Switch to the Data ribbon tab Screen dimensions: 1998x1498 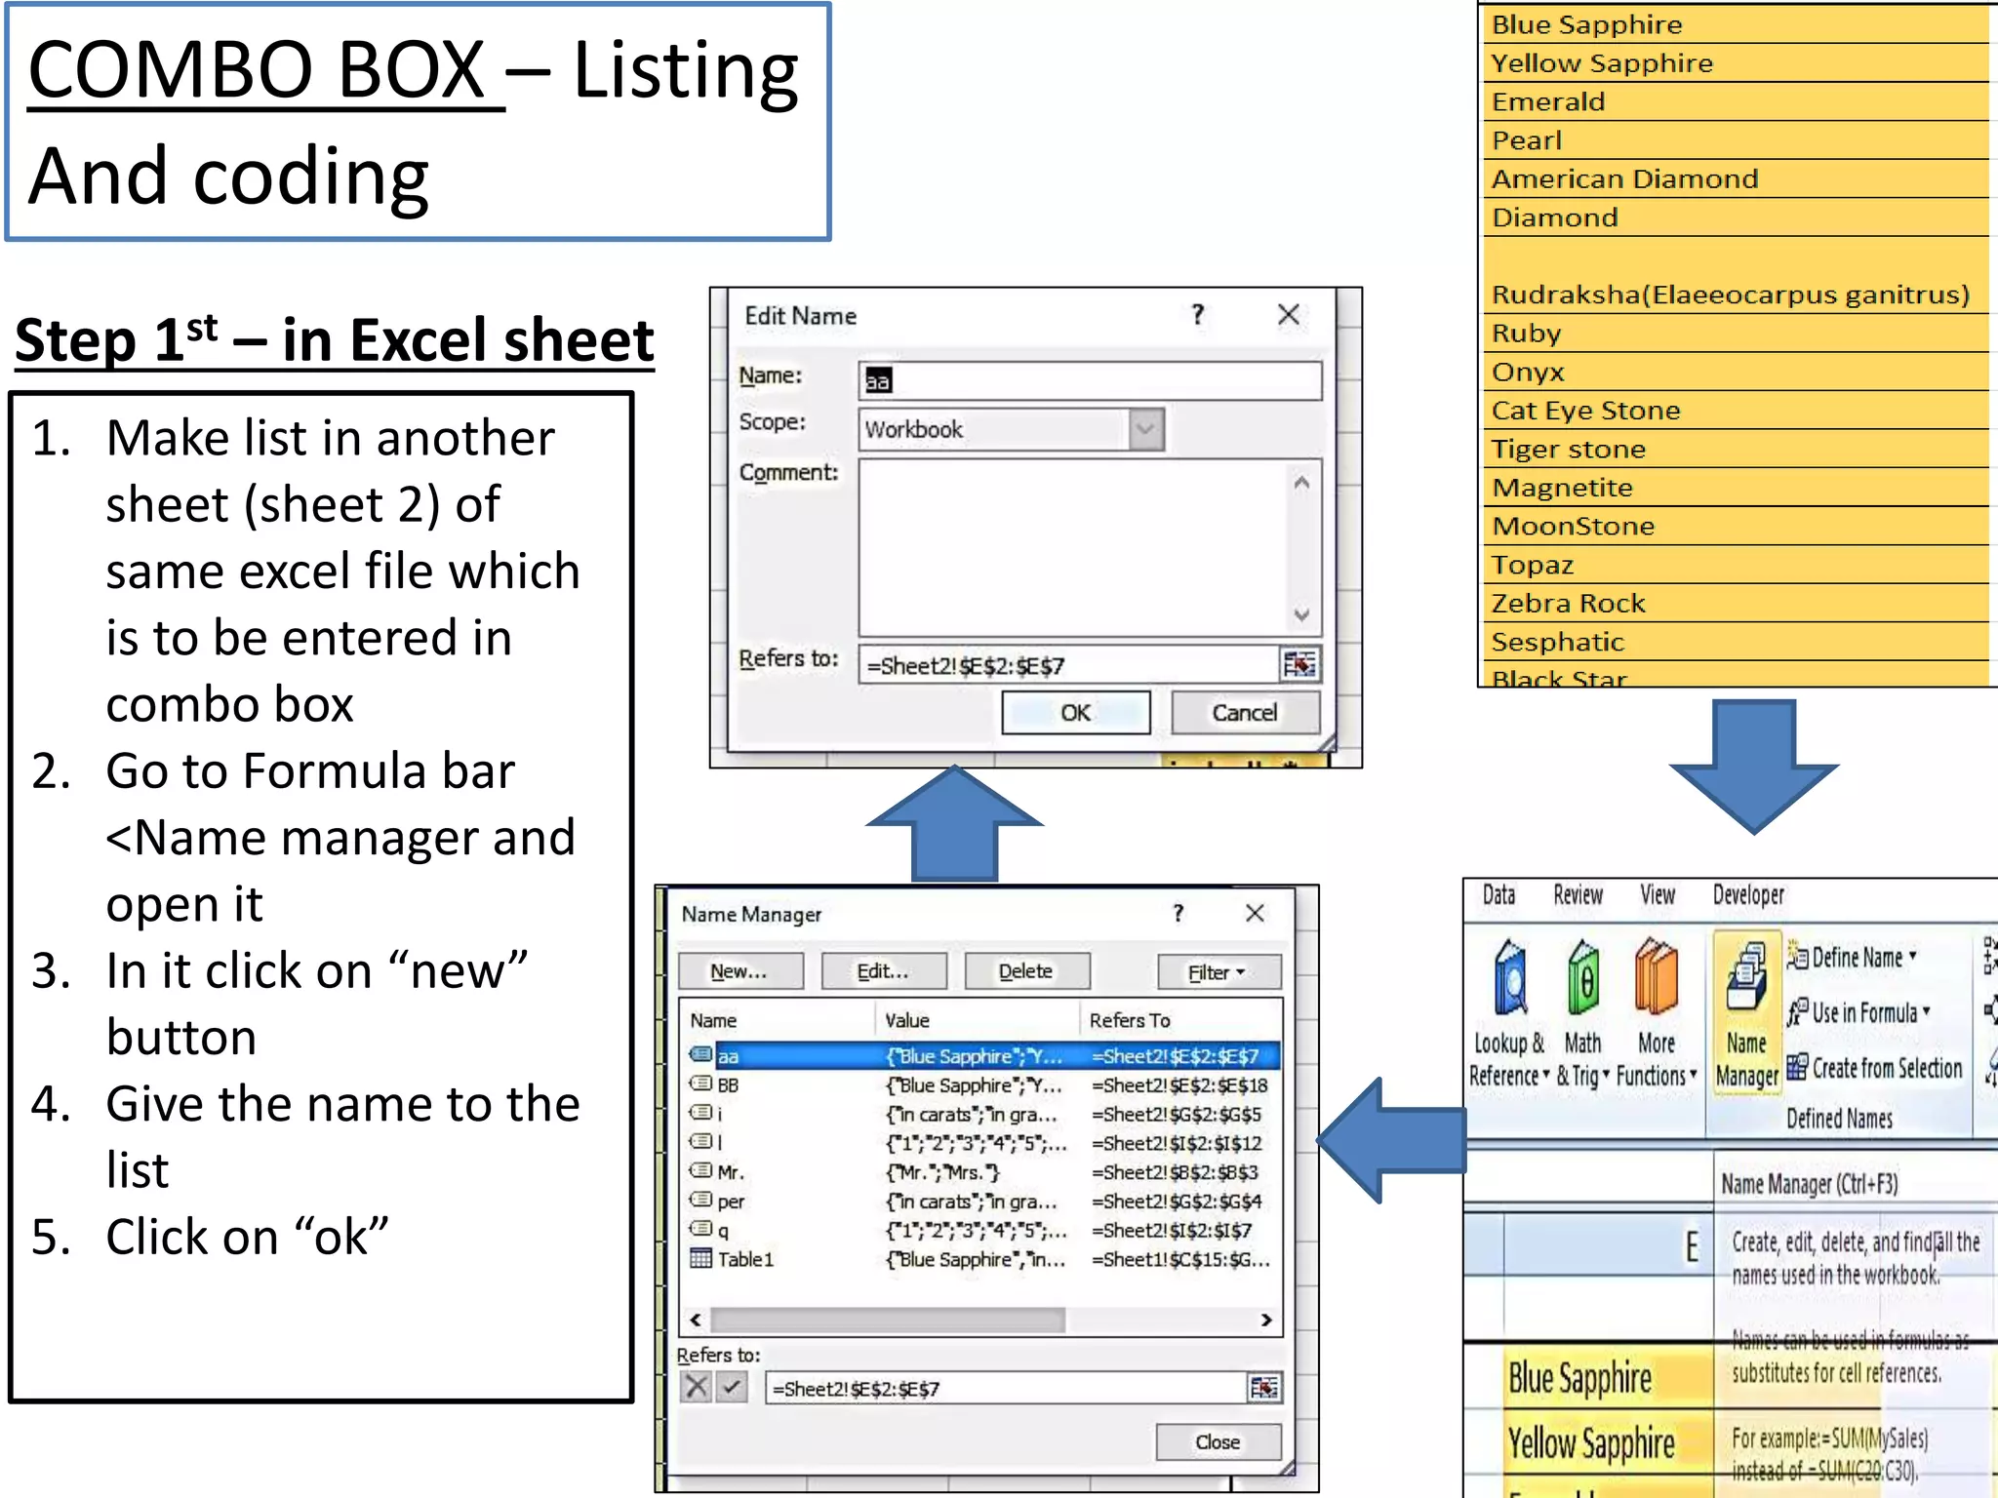click(x=1499, y=895)
